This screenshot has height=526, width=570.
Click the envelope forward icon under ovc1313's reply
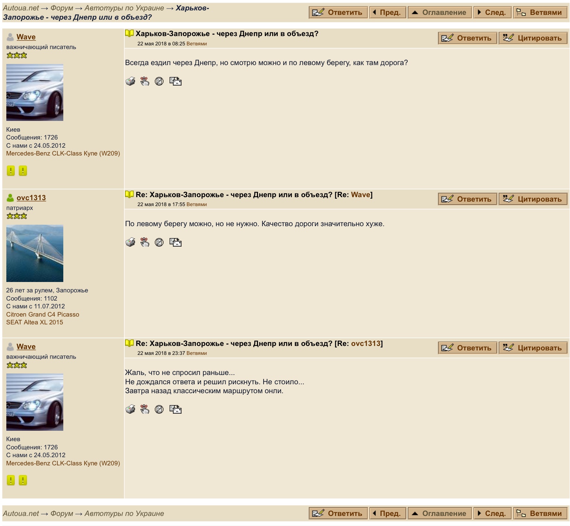175,242
